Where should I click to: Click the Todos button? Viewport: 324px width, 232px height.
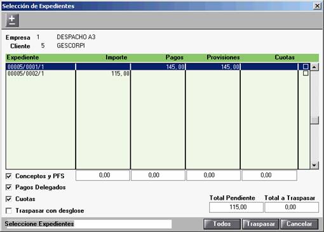tap(222, 224)
